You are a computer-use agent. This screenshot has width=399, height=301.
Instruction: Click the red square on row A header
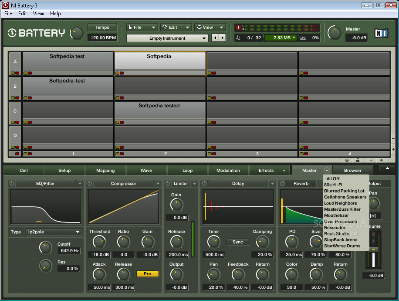pyautogui.click(x=17, y=73)
